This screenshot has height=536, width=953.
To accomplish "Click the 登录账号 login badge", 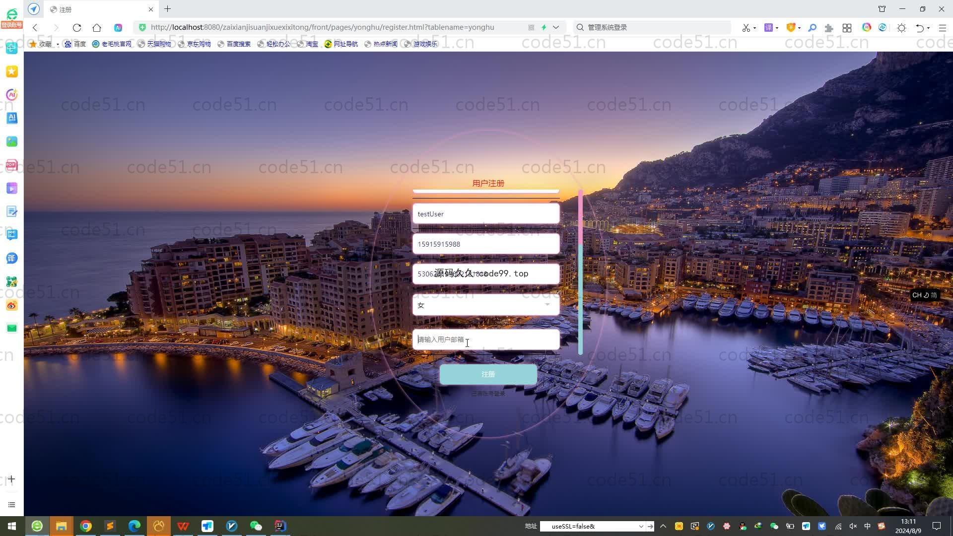I will [11, 25].
